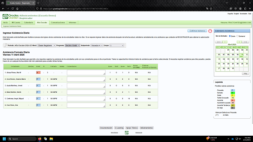Switch language with the English link

point(236,14)
